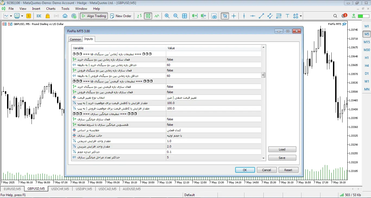Switch to the Common tab
Viewport: 371px width, 198px height.
(x=76, y=39)
